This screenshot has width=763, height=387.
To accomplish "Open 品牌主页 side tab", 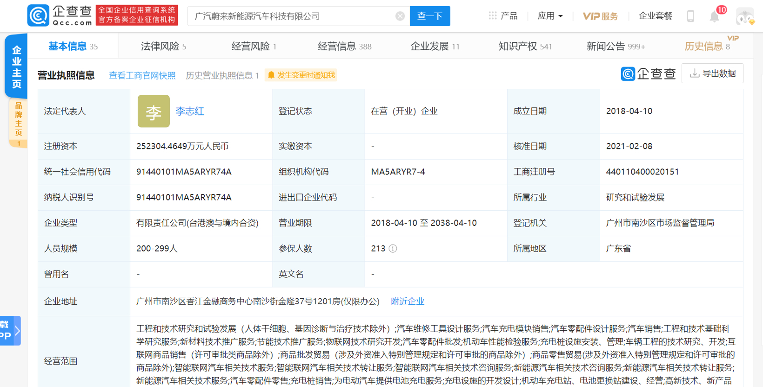I will [x=18, y=120].
